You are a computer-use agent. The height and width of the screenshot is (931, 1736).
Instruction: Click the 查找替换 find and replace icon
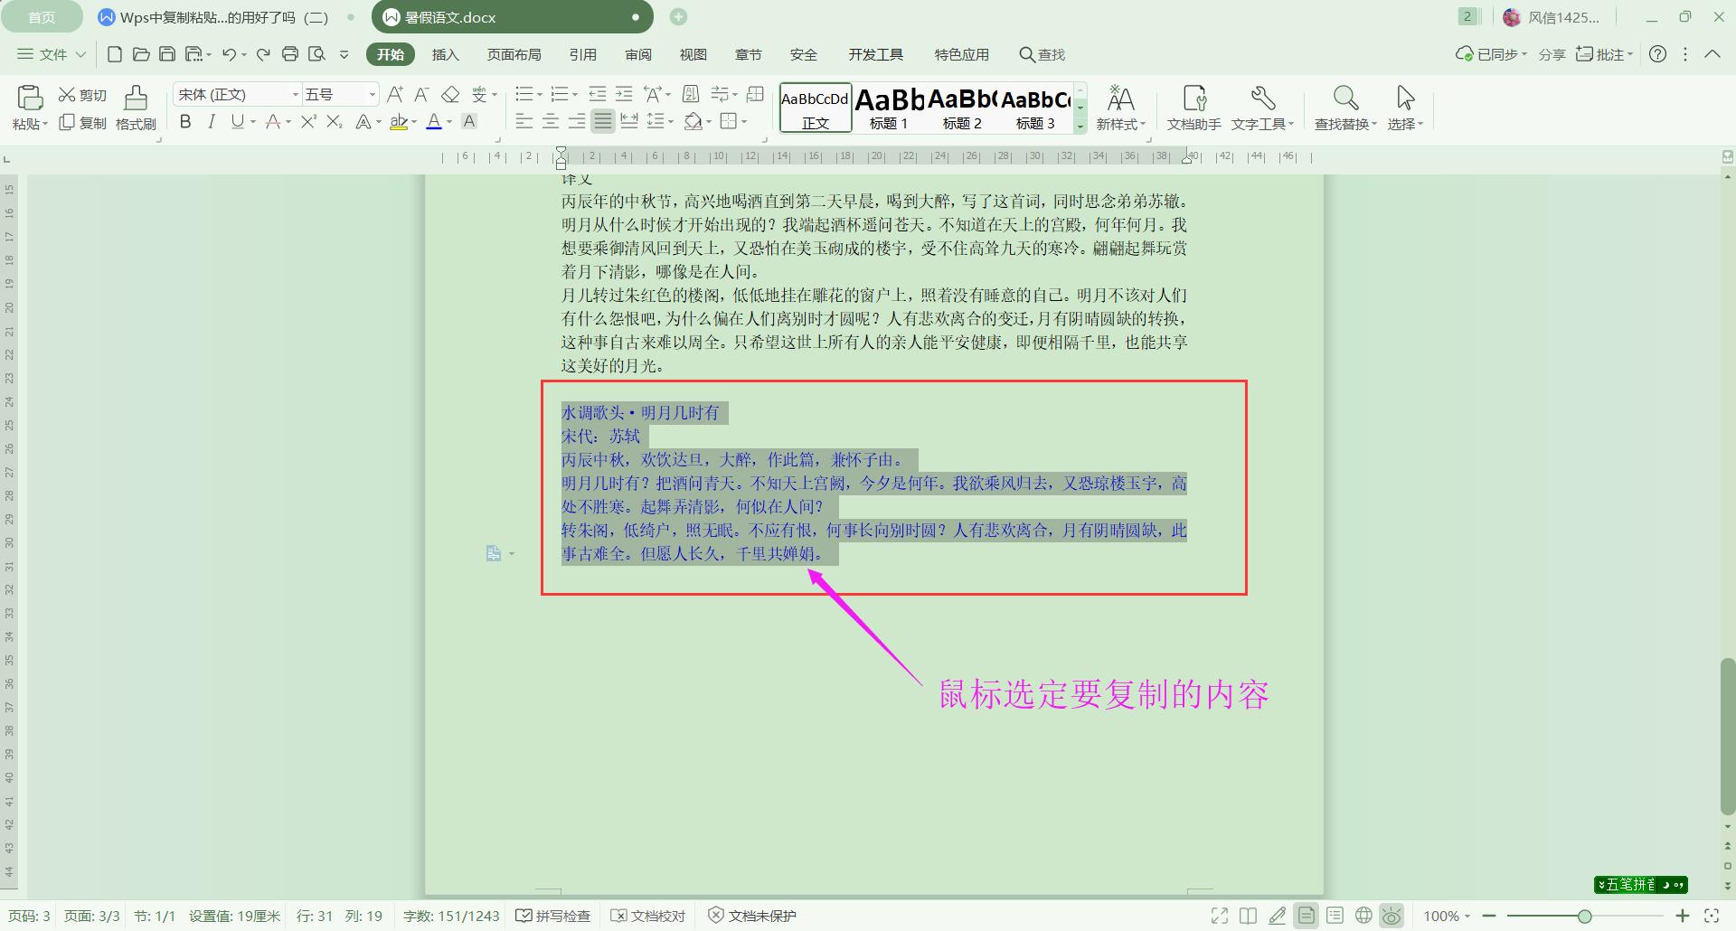pos(1344,107)
